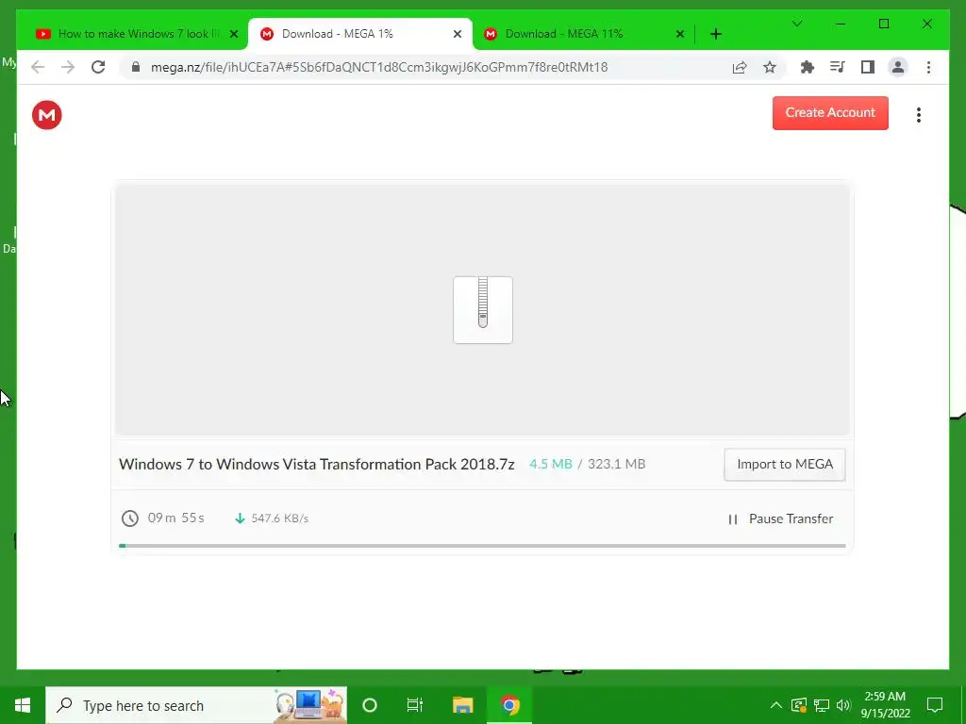Click the Create Account button
This screenshot has height=724, width=966.
pos(830,113)
